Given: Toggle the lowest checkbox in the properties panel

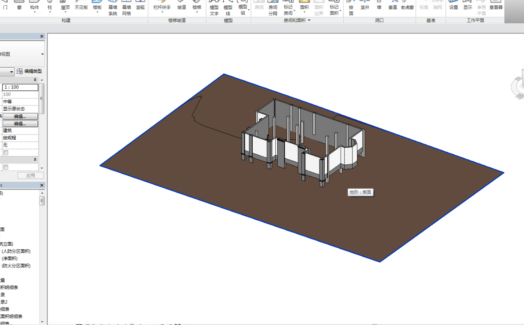Looking at the screenshot, I should click(6, 167).
